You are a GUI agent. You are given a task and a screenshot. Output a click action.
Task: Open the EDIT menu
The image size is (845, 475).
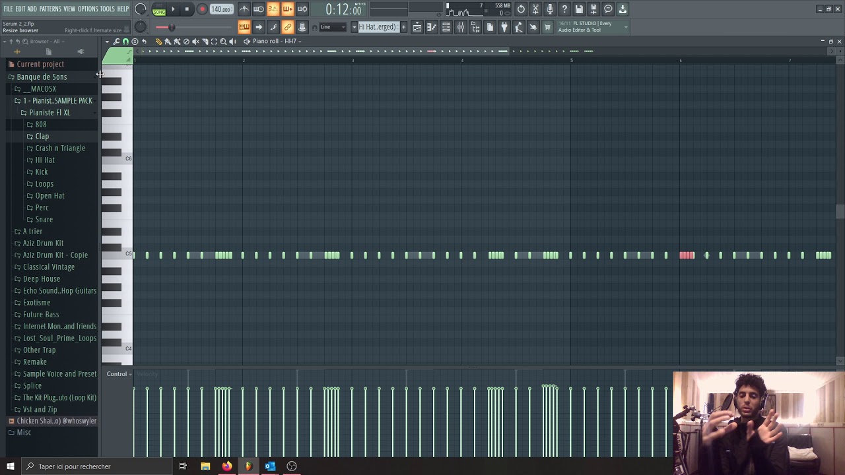pyautogui.click(x=20, y=9)
